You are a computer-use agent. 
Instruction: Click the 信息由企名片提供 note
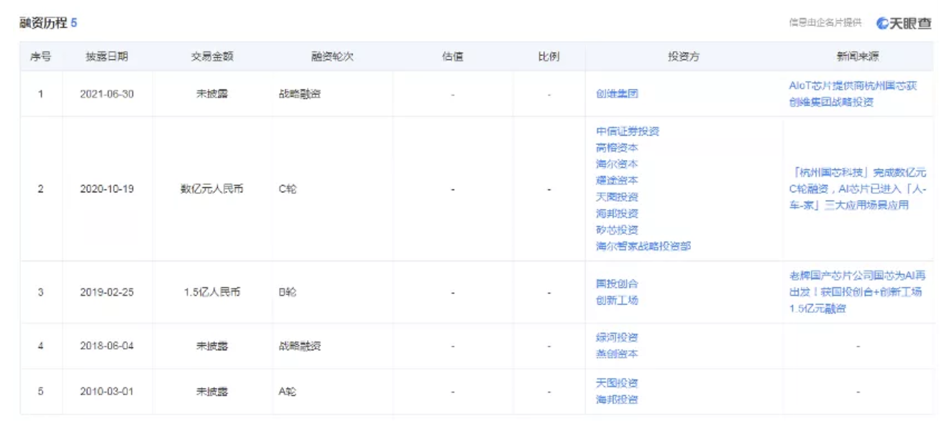pyautogui.click(x=825, y=23)
